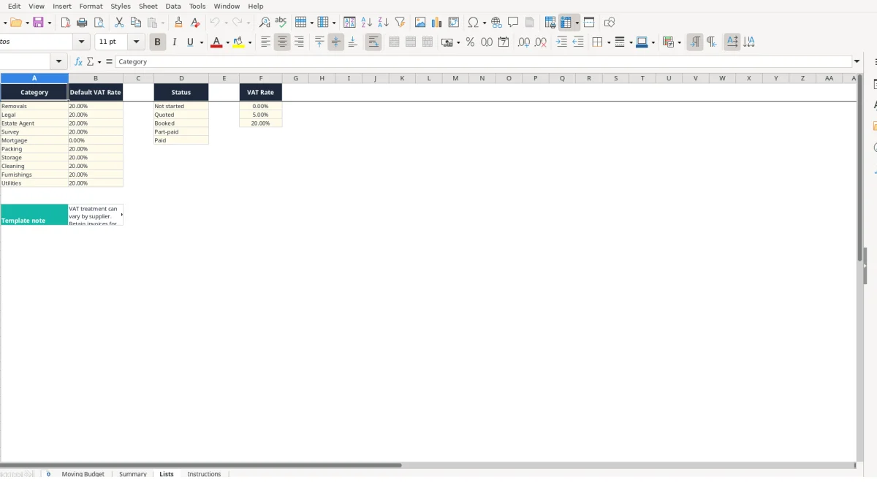
Task: Open the Styles menu
Action: [121, 6]
